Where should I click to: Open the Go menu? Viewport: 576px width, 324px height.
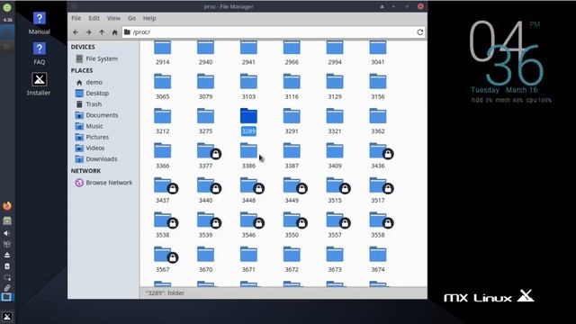(132, 18)
